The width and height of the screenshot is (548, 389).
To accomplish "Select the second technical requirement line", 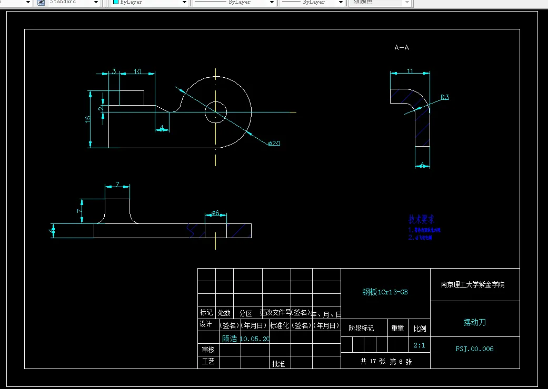I will (420, 238).
